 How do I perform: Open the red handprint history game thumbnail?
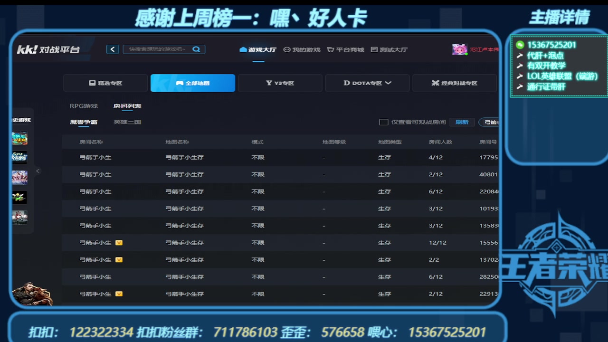[19, 217]
